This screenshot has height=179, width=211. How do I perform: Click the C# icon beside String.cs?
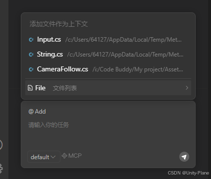click(x=31, y=55)
